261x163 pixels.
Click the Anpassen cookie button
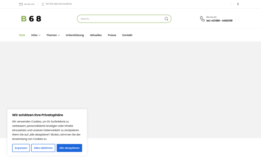pos(21,148)
